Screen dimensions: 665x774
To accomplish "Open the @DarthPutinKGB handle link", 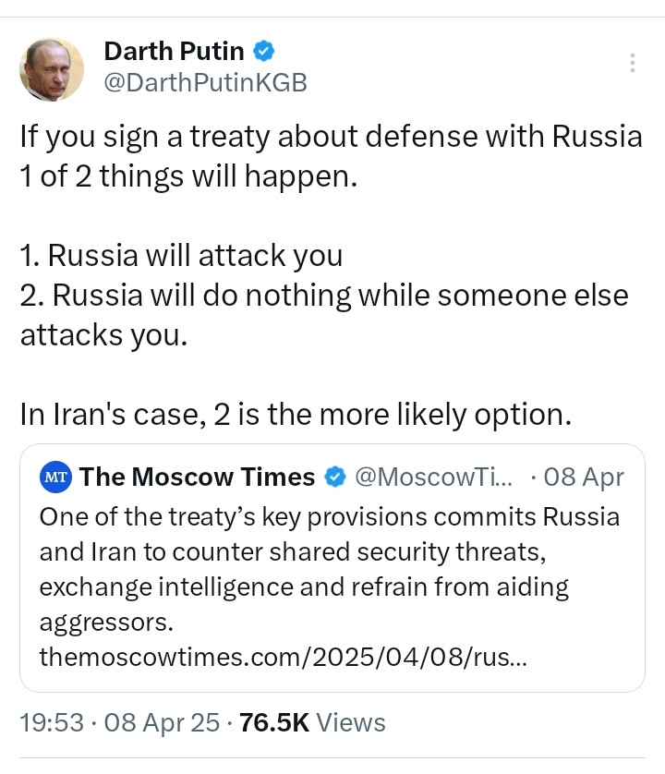I will coord(205,82).
